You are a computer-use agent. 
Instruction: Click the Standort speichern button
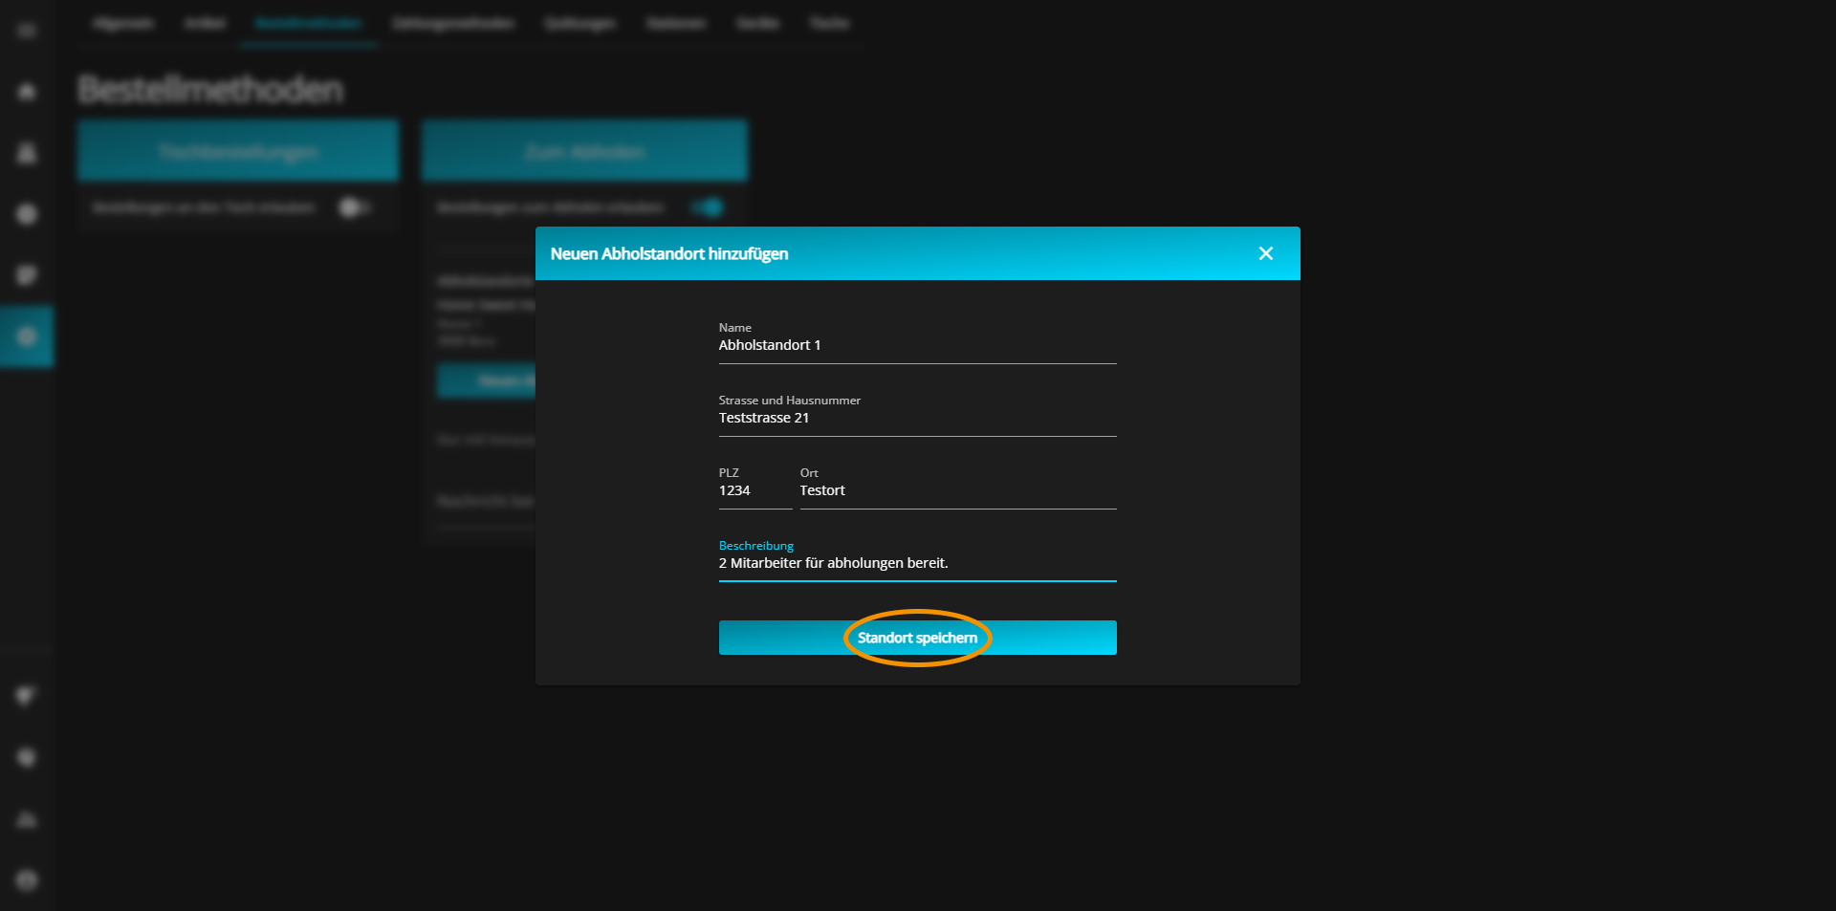pos(918,638)
